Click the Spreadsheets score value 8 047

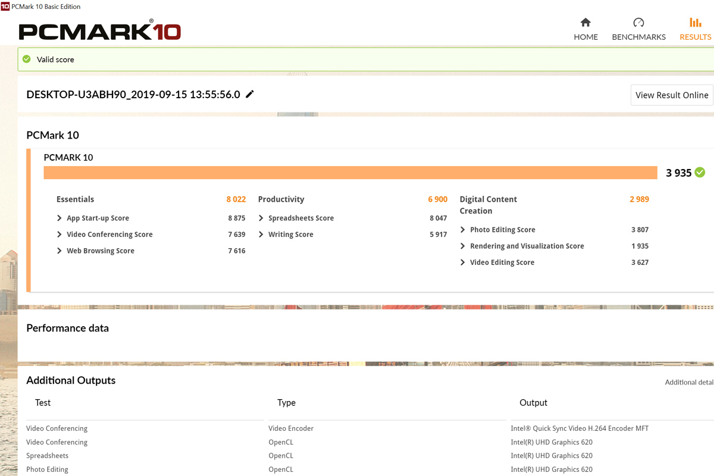(x=439, y=218)
